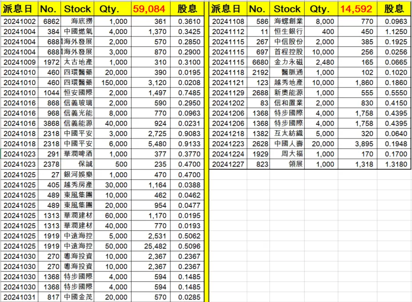Select the stock name cell 恒生銀行

[x=287, y=31]
